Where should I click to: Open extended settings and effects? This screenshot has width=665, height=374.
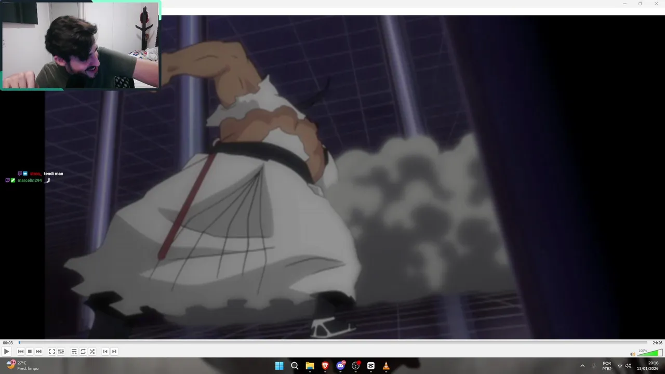point(61,352)
